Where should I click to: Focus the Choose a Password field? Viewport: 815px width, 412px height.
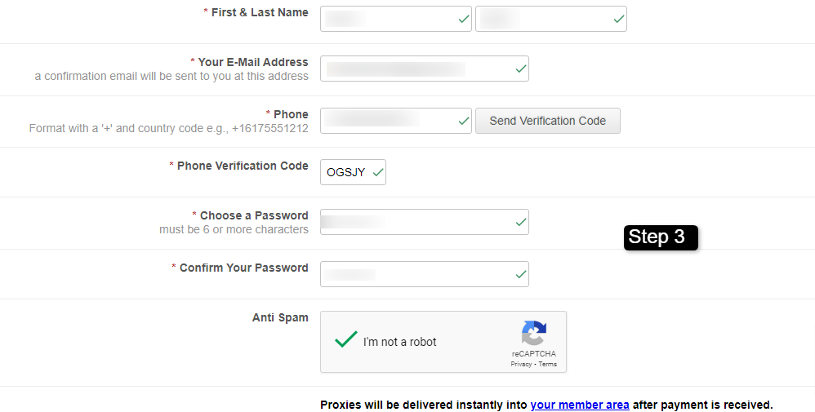(x=416, y=222)
